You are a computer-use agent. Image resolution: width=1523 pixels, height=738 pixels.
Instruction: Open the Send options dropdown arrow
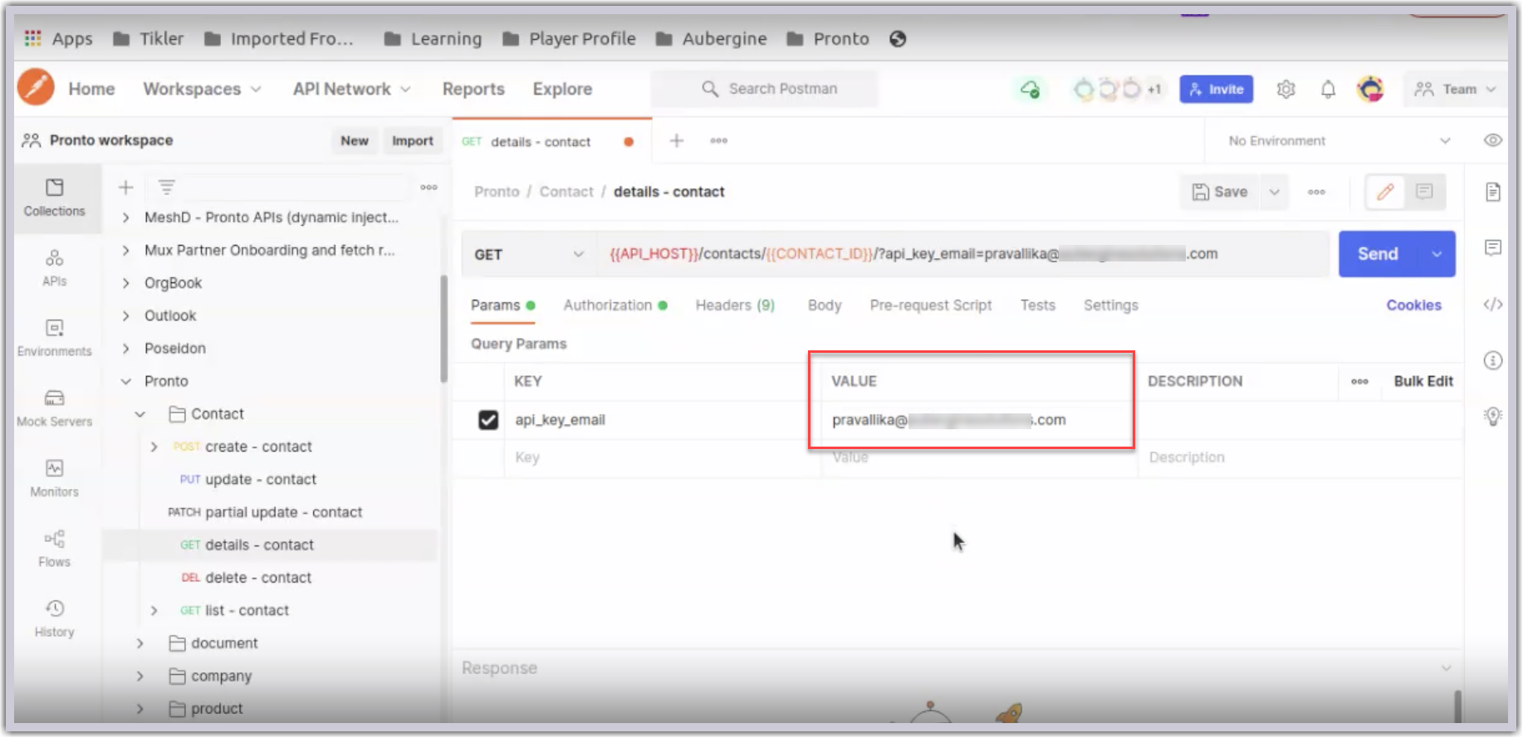1437,254
